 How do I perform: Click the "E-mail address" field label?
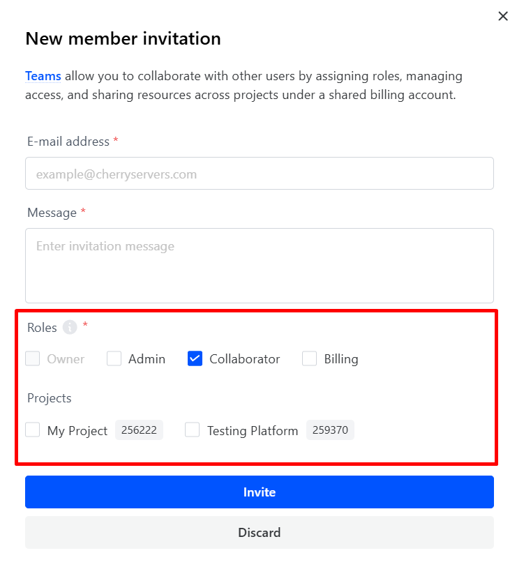[x=68, y=142]
